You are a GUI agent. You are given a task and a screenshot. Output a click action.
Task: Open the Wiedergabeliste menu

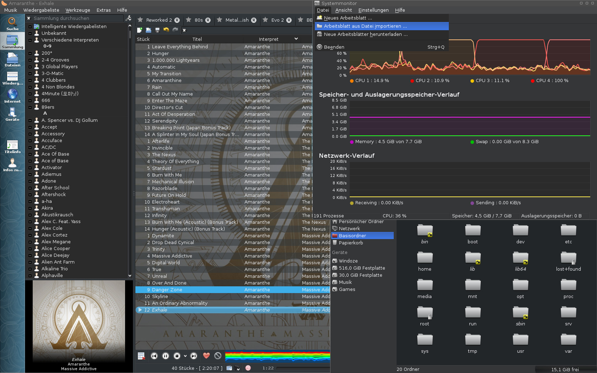tap(41, 10)
